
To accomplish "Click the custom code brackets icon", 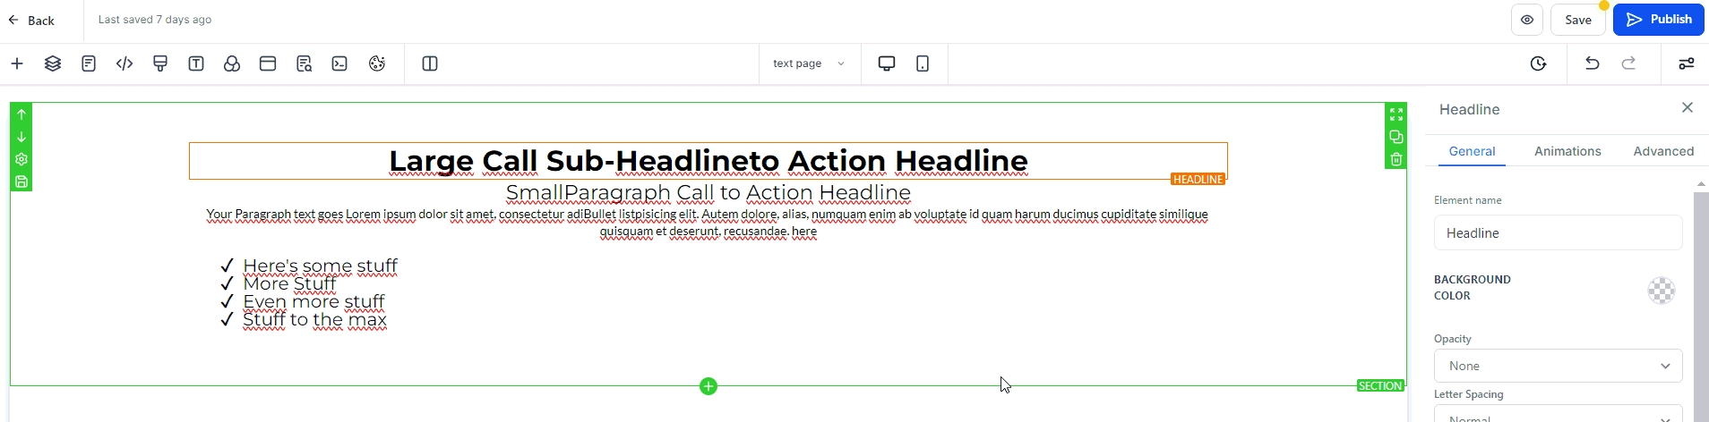I will pos(125,63).
